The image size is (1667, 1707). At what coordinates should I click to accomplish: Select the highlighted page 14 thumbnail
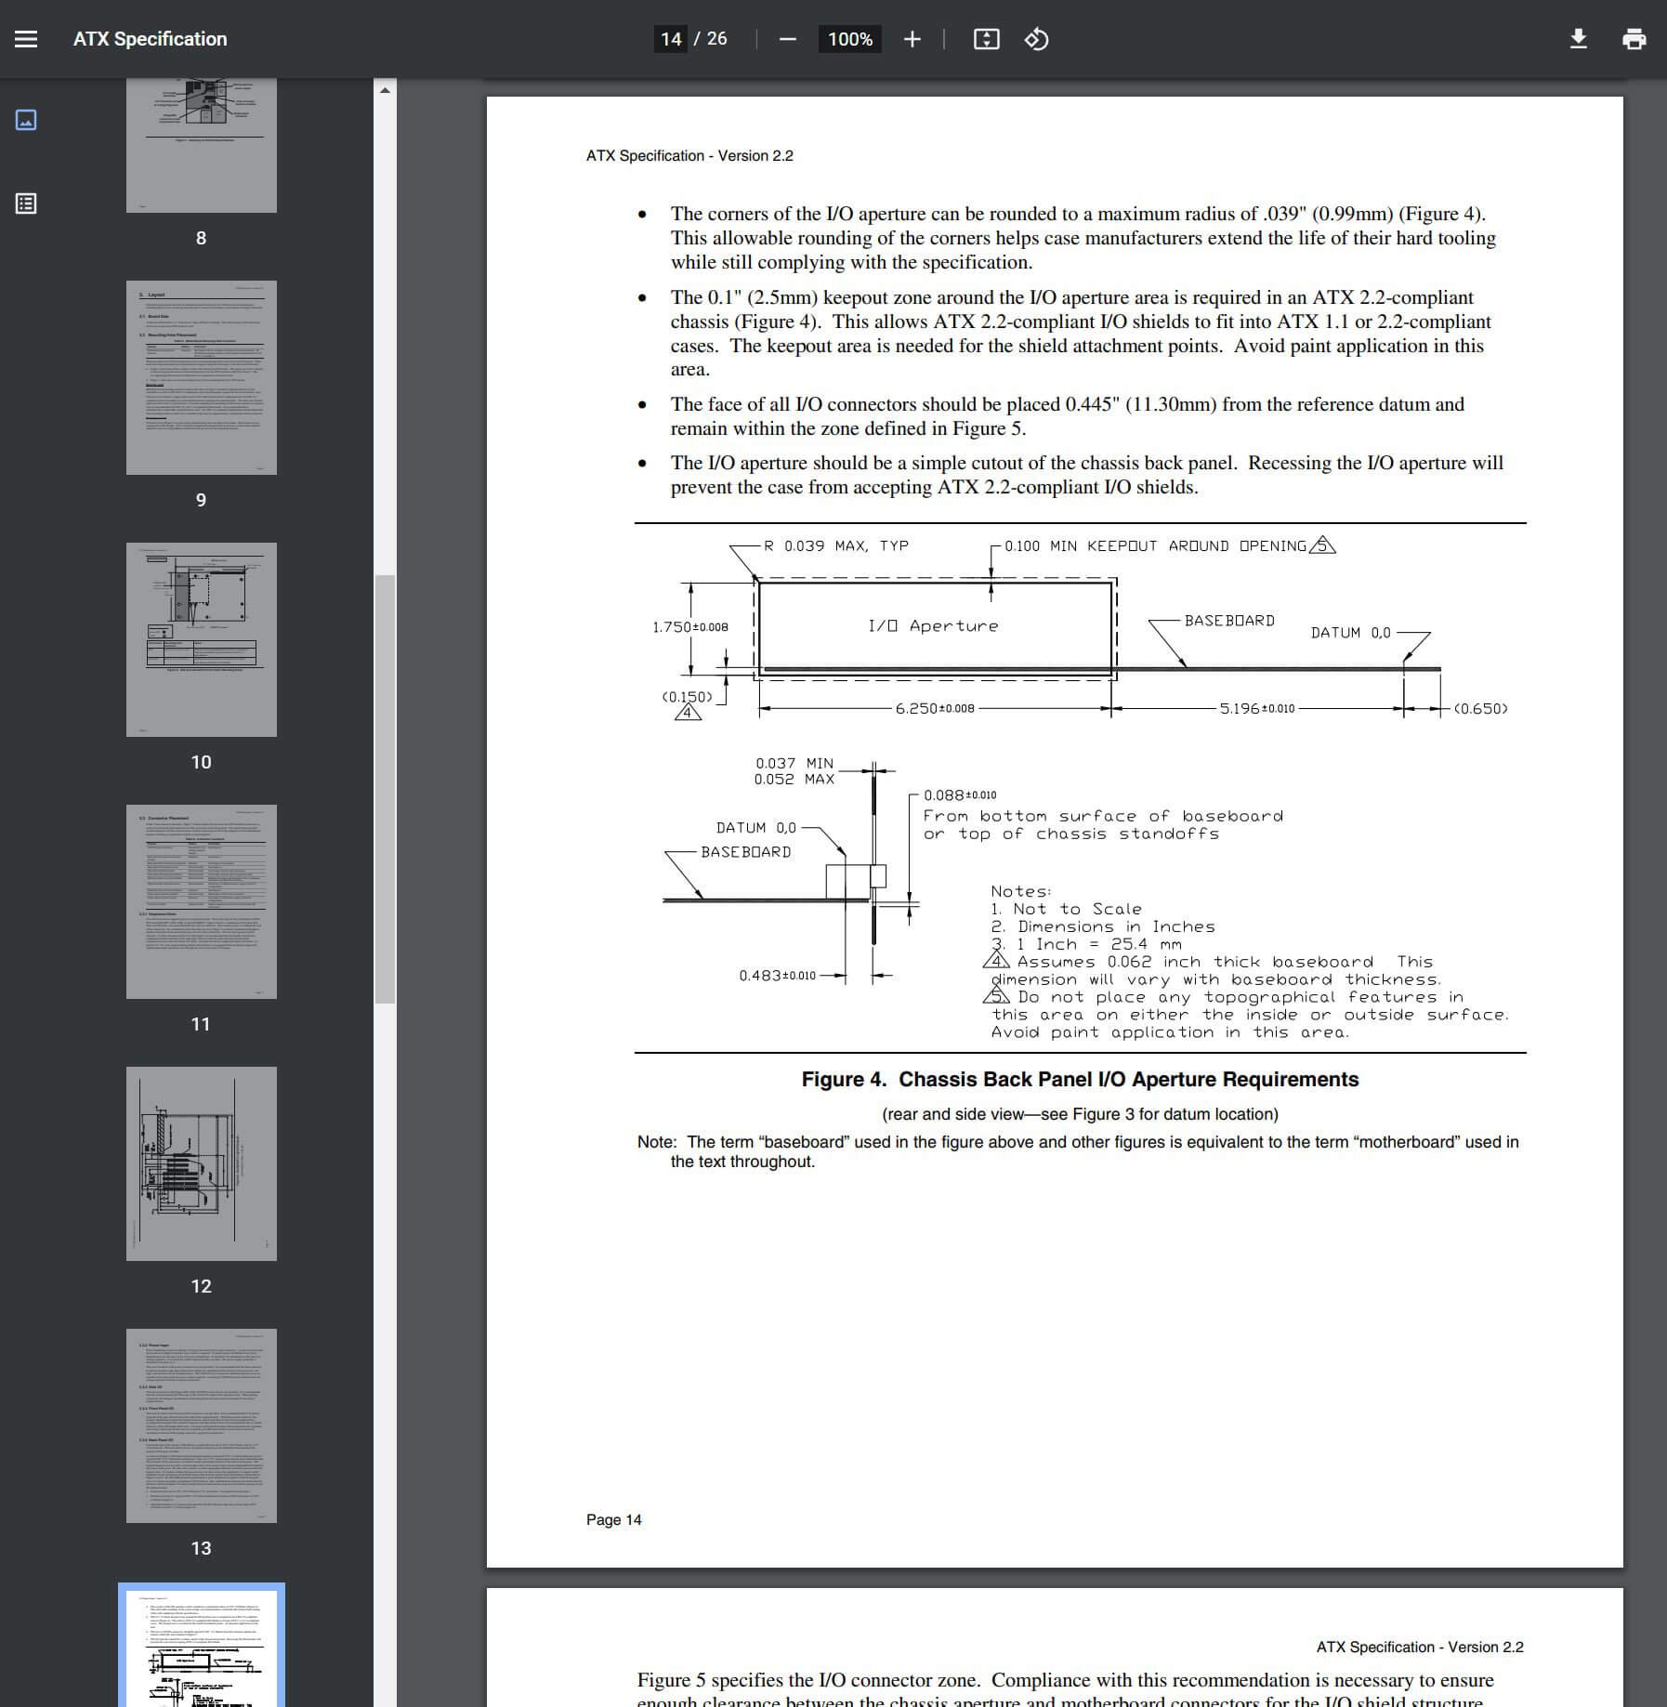[202, 1647]
